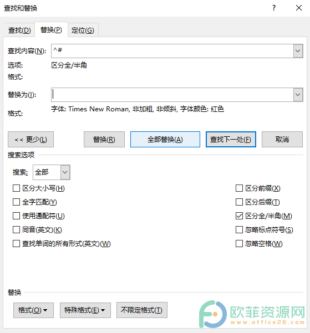Expand the 查找内容 history dropdown arrow
Image resolution: width=310 pixels, height=333 pixels.
pyautogui.click(x=298, y=51)
